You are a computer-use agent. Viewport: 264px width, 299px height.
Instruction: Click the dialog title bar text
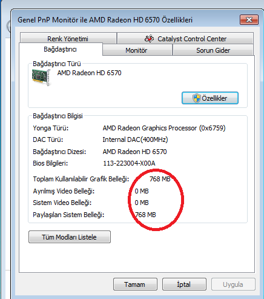point(105,20)
